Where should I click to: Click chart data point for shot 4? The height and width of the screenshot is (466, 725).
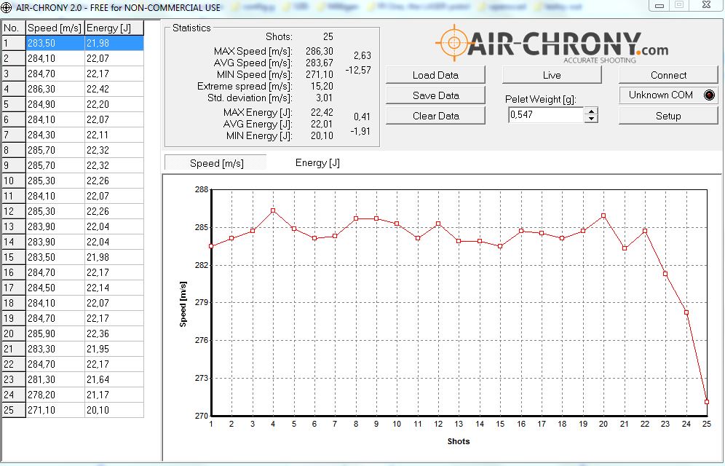273,211
